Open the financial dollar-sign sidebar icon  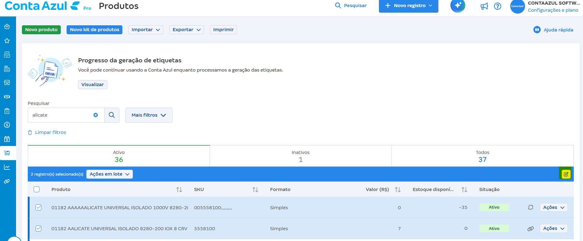pyautogui.click(x=7, y=125)
